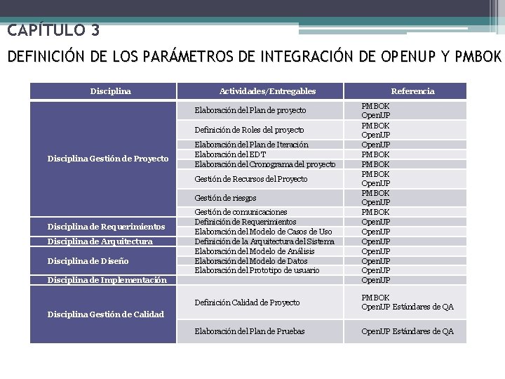The image size is (505, 379).
Task: Select Gestión de Recursos del Proyecto cell
Action: pyautogui.click(x=260, y=179)
